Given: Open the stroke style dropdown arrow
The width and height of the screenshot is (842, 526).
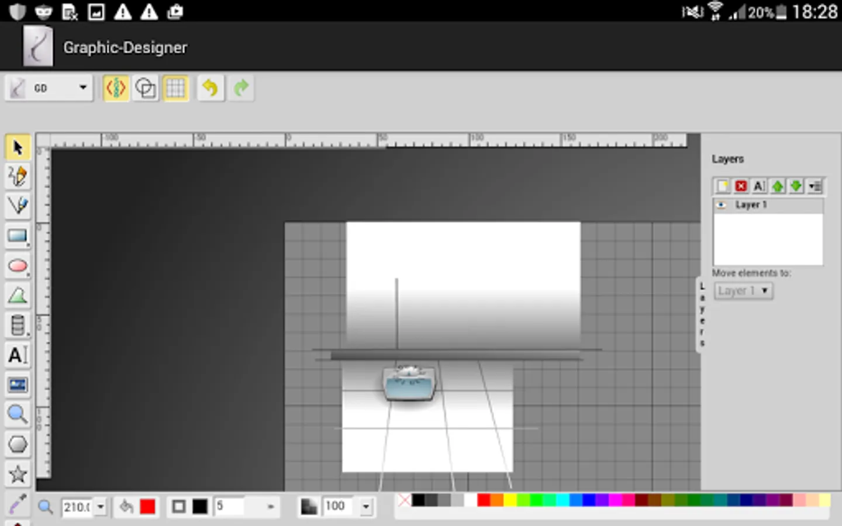Looking at the screenshot, I should [x=270, y=507].
